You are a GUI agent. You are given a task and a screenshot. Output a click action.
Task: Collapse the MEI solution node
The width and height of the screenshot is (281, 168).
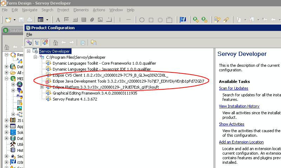(6, 78)
